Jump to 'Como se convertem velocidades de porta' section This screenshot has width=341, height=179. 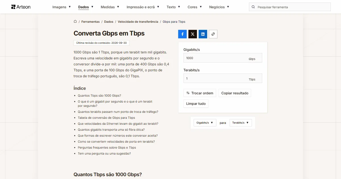coord(116,141)
